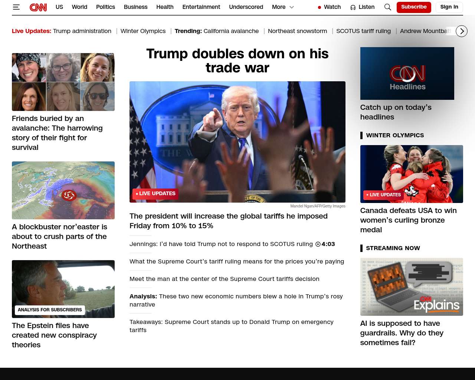Play the CNN Headlines video tile
The image size is (475, 380).
click(x=407, y=73)
